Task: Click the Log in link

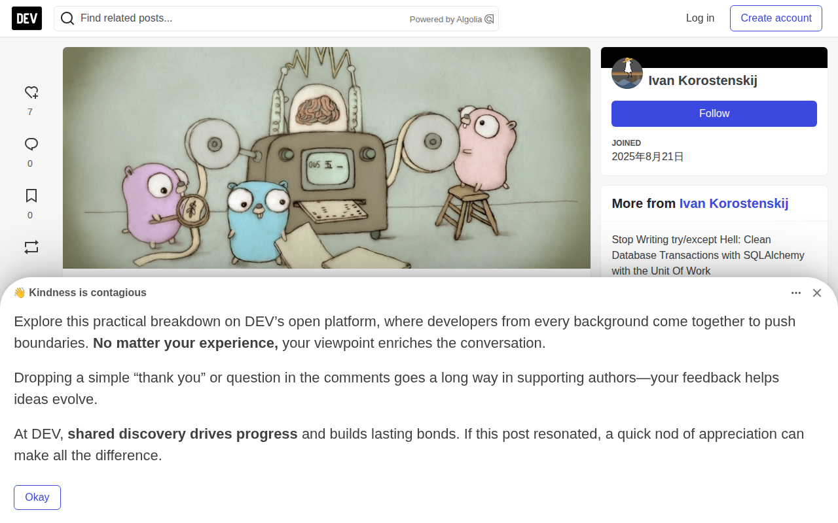Action: tap(700, 18)
